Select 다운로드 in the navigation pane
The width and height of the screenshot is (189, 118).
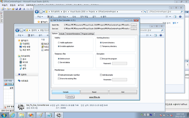click(x=25, y=44)
